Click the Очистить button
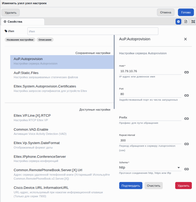This screenshot has width=196, height=202. tap(154, 186)
